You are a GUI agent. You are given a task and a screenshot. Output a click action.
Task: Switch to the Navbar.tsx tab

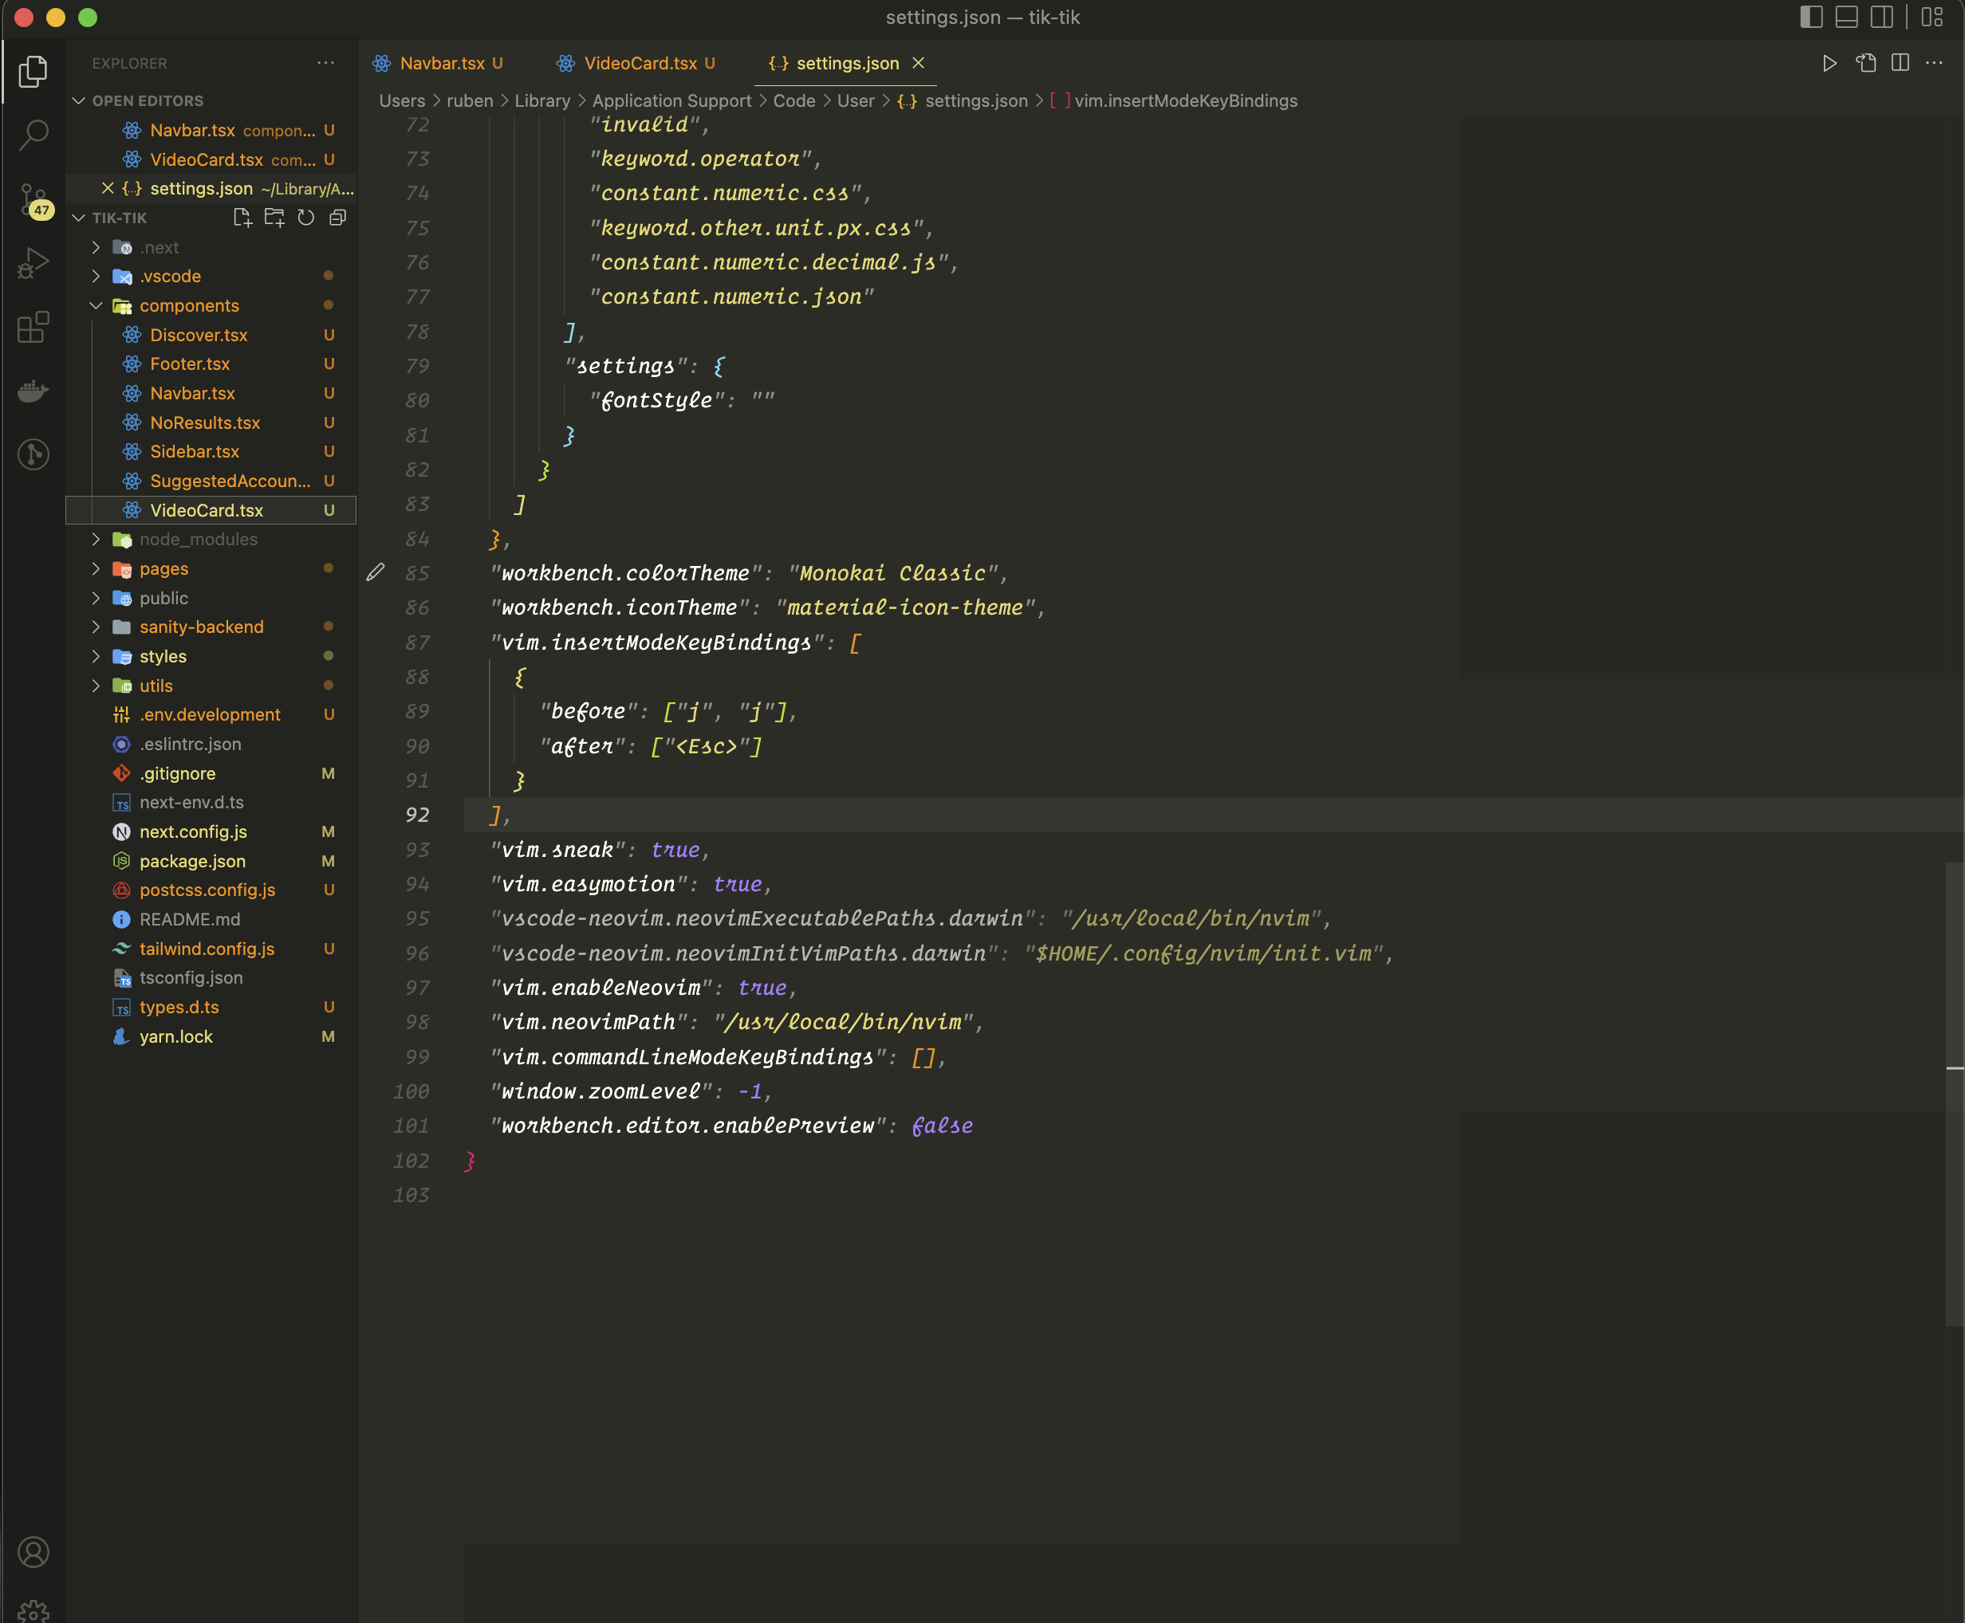pyautogui.click(x=442, y=64)
